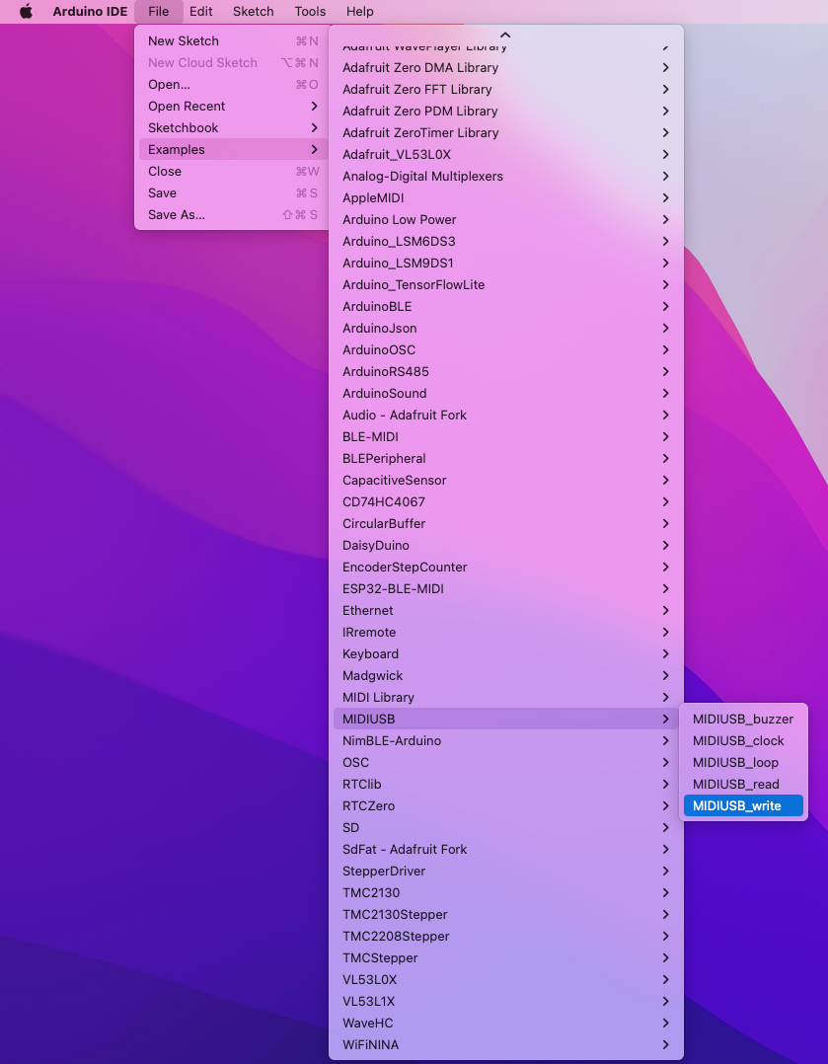The height and width of the screenshot is (1064, 828).
Task: Expand Analog-Digital Multiplexers examples
Action: point(505,176)
